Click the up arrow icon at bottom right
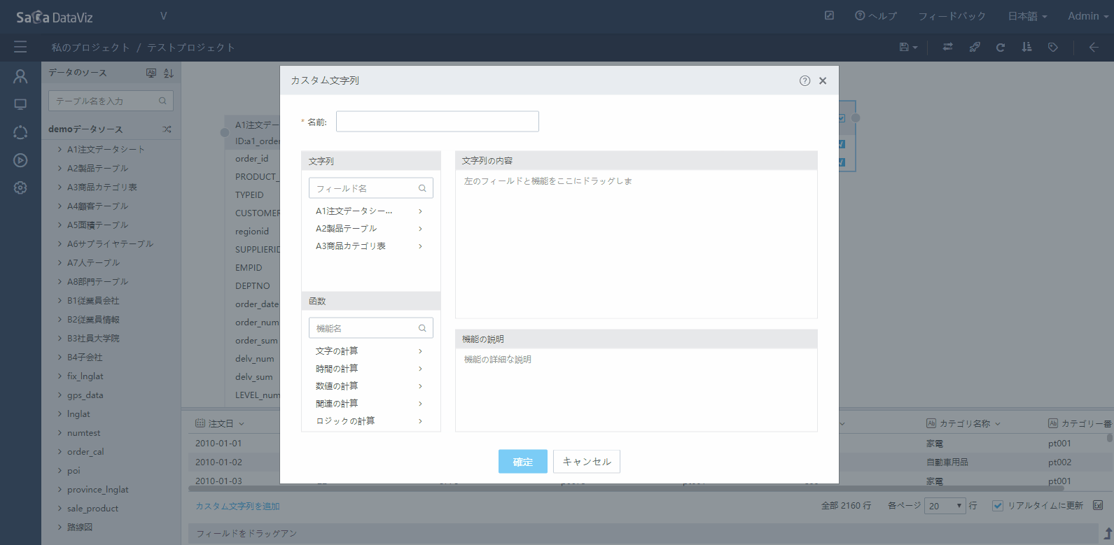The height and width of the screenshot is (545, 1114). [1108, 533]
